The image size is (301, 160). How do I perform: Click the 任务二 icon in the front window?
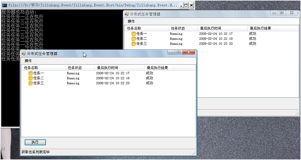coord(30,78)
